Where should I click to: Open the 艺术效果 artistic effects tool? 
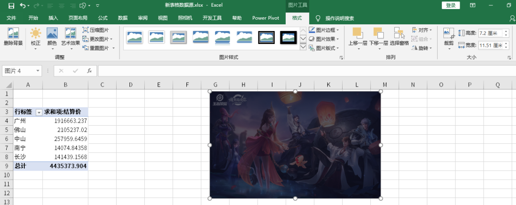[70, 38]
